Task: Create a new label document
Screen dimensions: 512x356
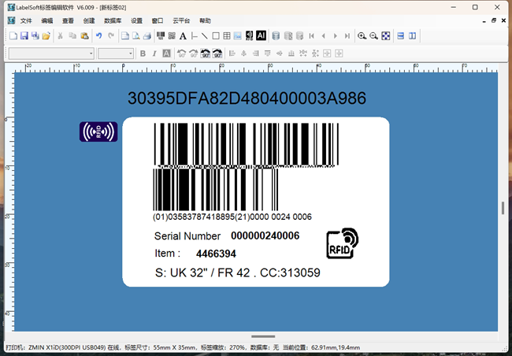Action: coord(13,36)
